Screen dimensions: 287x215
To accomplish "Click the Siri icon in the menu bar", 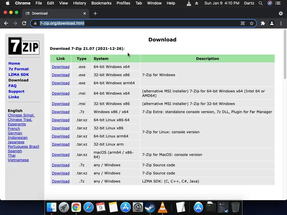I will tap(270, 3).
